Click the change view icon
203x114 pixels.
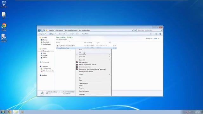(151, 34)
